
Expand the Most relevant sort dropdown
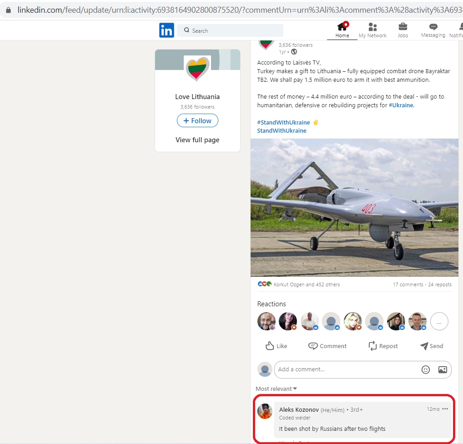[276, 389]
